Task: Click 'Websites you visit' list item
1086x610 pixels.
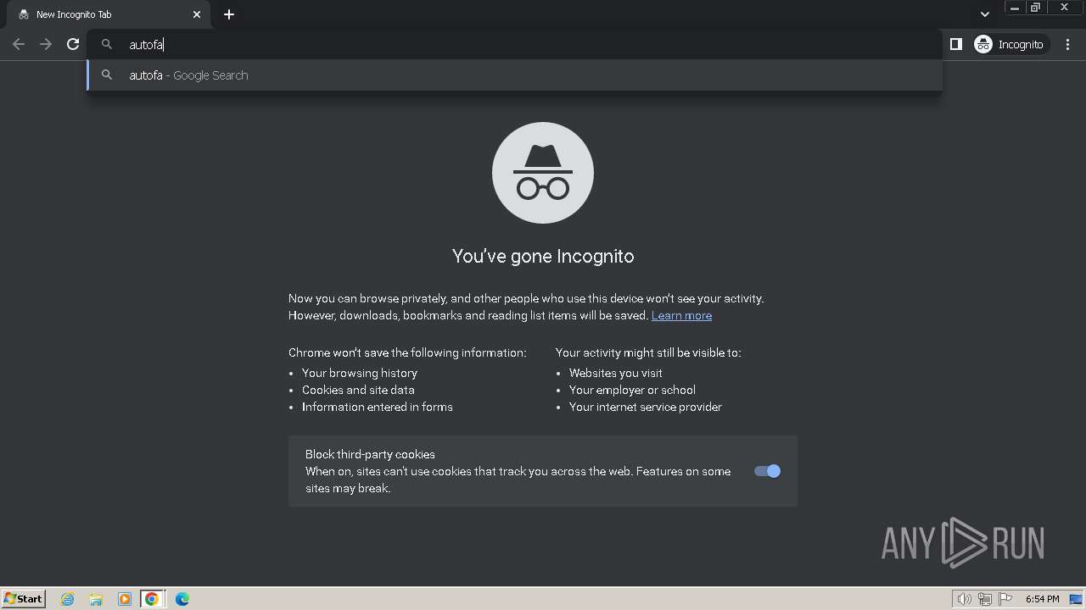Action: 616,373
